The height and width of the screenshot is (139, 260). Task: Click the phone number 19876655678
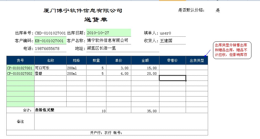[47, 49]
